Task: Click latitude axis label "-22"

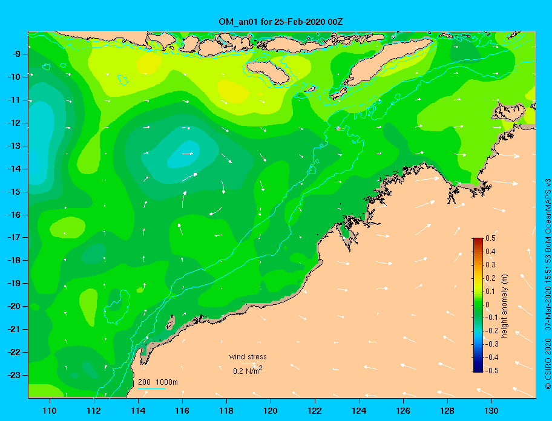Action: [x=14, y=353]
